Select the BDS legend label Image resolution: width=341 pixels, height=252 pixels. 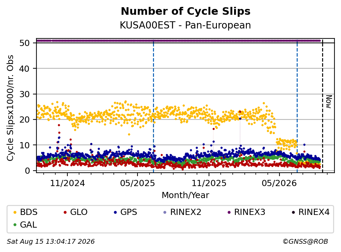click(x=29, y=212)
